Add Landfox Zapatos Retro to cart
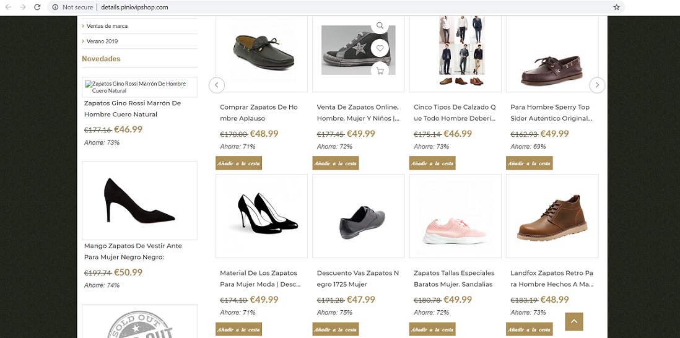The image size is (680, 338). pyautogui.click(x=529, y=329)
